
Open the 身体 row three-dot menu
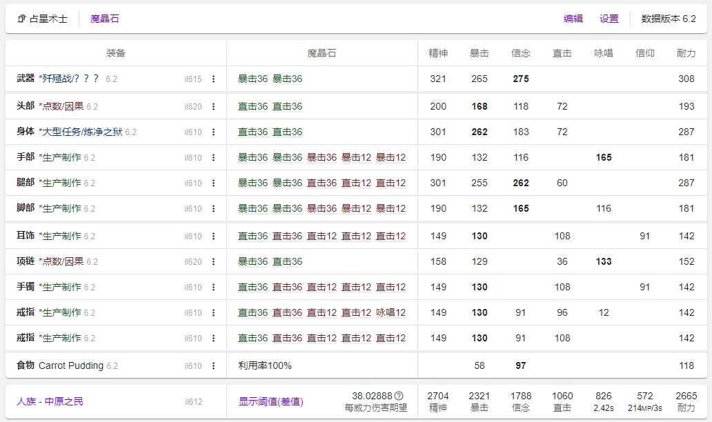213,132
